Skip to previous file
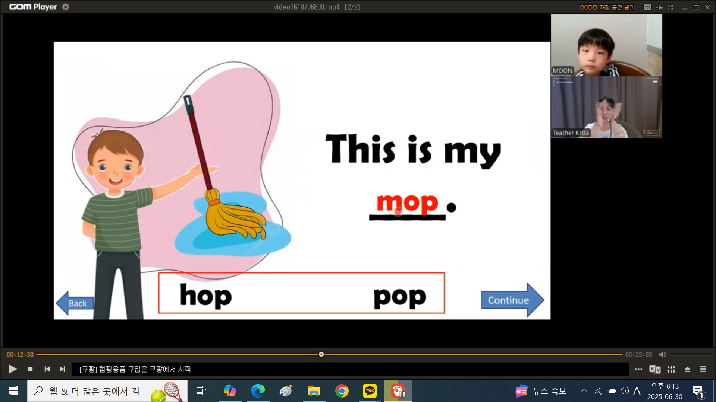716x402 pixels. click(47, 369)
